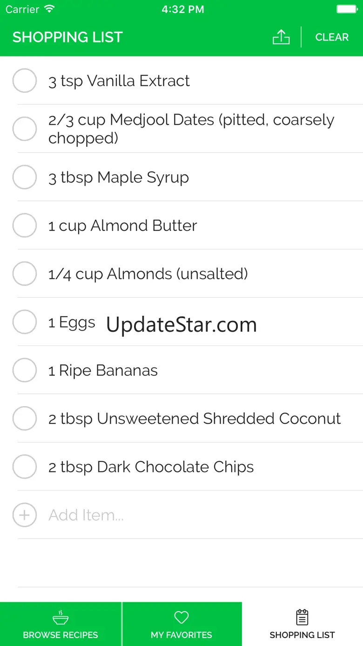Mark Ripe Bananas as bought
Screen dimensions: 363x646
coord(24,370)
